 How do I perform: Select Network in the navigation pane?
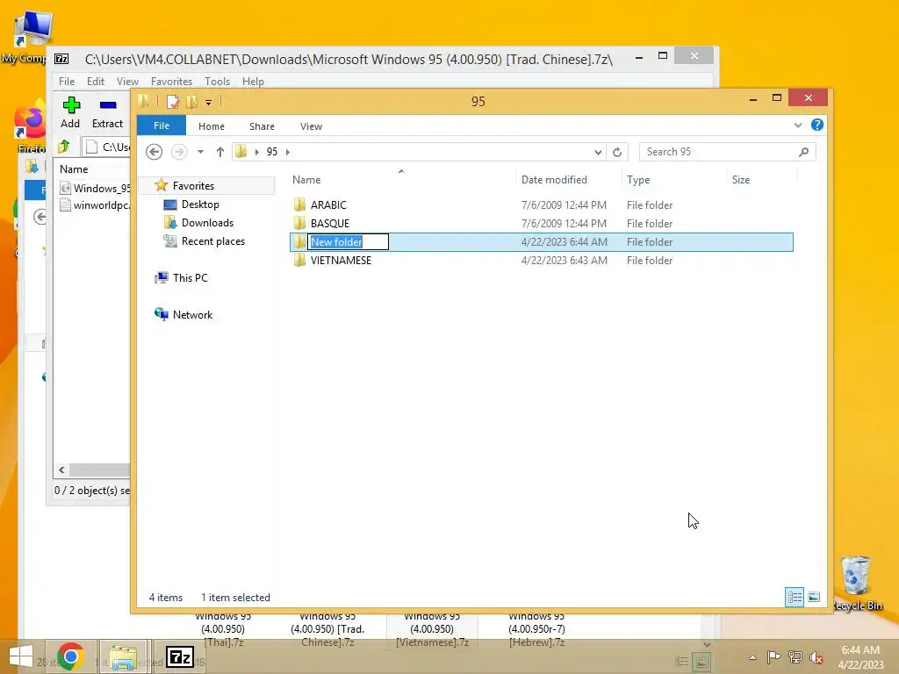[x=192, y=315]
